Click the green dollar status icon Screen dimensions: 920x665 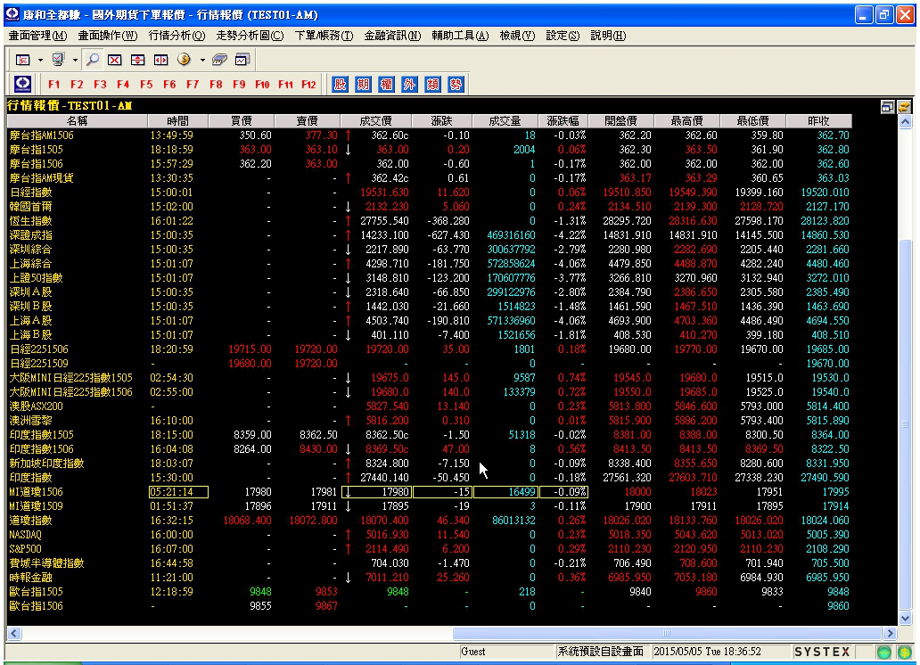[905, 652]
